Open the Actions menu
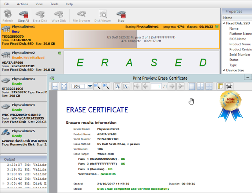This screenshot has height=193, width=252. tap(22, 4)
